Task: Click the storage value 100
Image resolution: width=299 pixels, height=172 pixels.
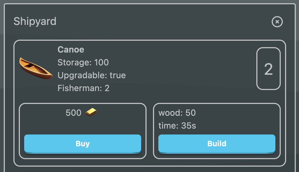Action: 101,62
